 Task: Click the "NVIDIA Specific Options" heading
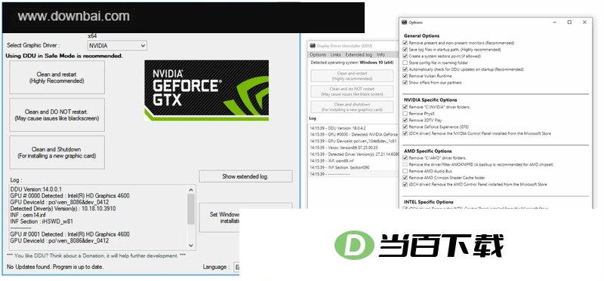pos(430,100)
